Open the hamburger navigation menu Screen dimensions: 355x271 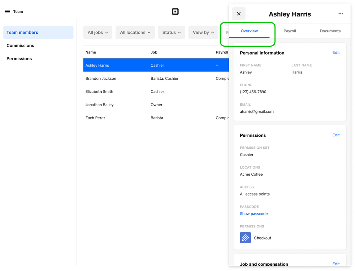(x=7, y=12)
